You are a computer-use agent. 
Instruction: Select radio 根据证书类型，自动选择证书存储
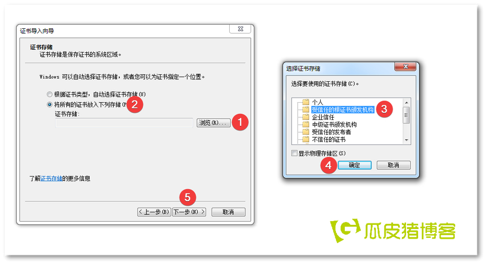49,94
